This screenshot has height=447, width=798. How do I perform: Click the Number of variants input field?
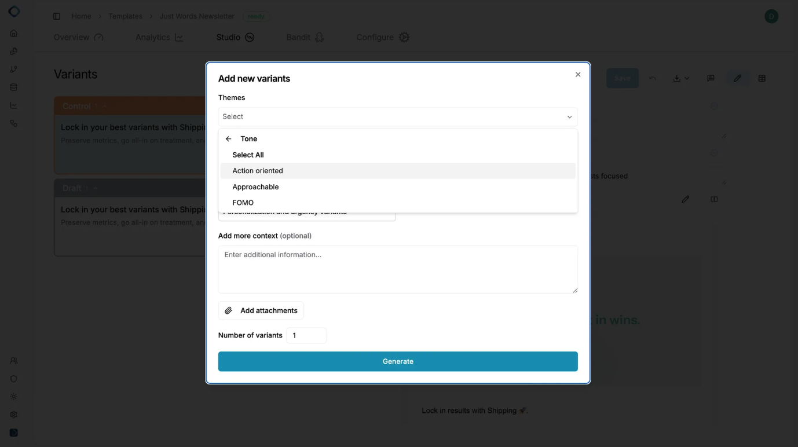pyautogui.click(x=306, y=335)
